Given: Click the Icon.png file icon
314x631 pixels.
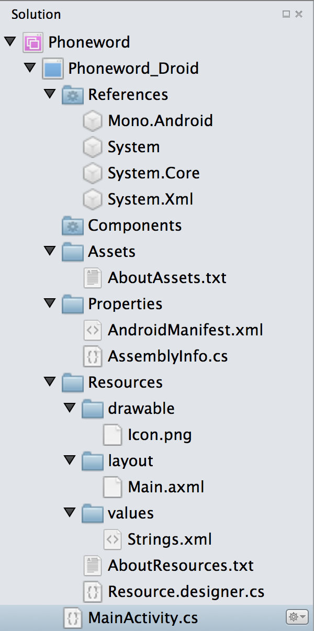Looking at the screenshot, I should [112, 435].
